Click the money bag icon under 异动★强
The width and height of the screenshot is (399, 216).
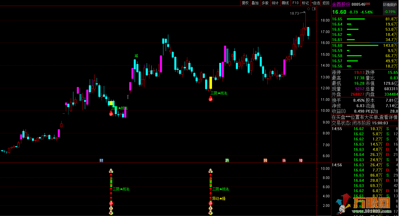[211, 208]
